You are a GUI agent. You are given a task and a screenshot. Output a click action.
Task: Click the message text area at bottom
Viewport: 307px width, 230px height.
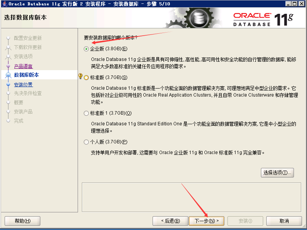(191, 197)
